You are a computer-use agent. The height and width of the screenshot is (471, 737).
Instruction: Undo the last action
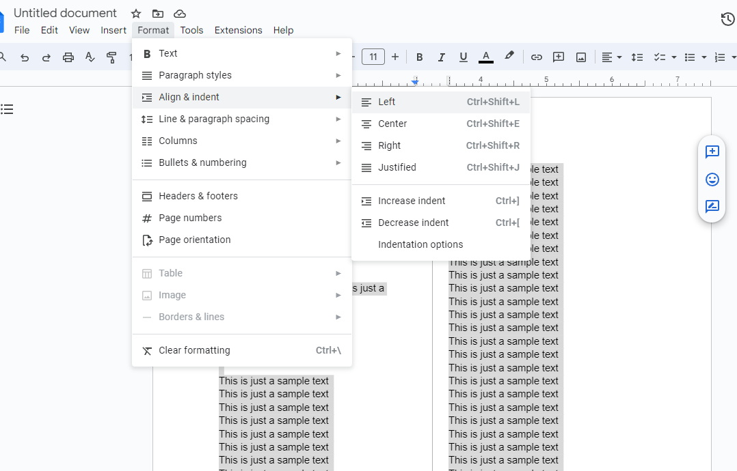(x=25, y=57)
